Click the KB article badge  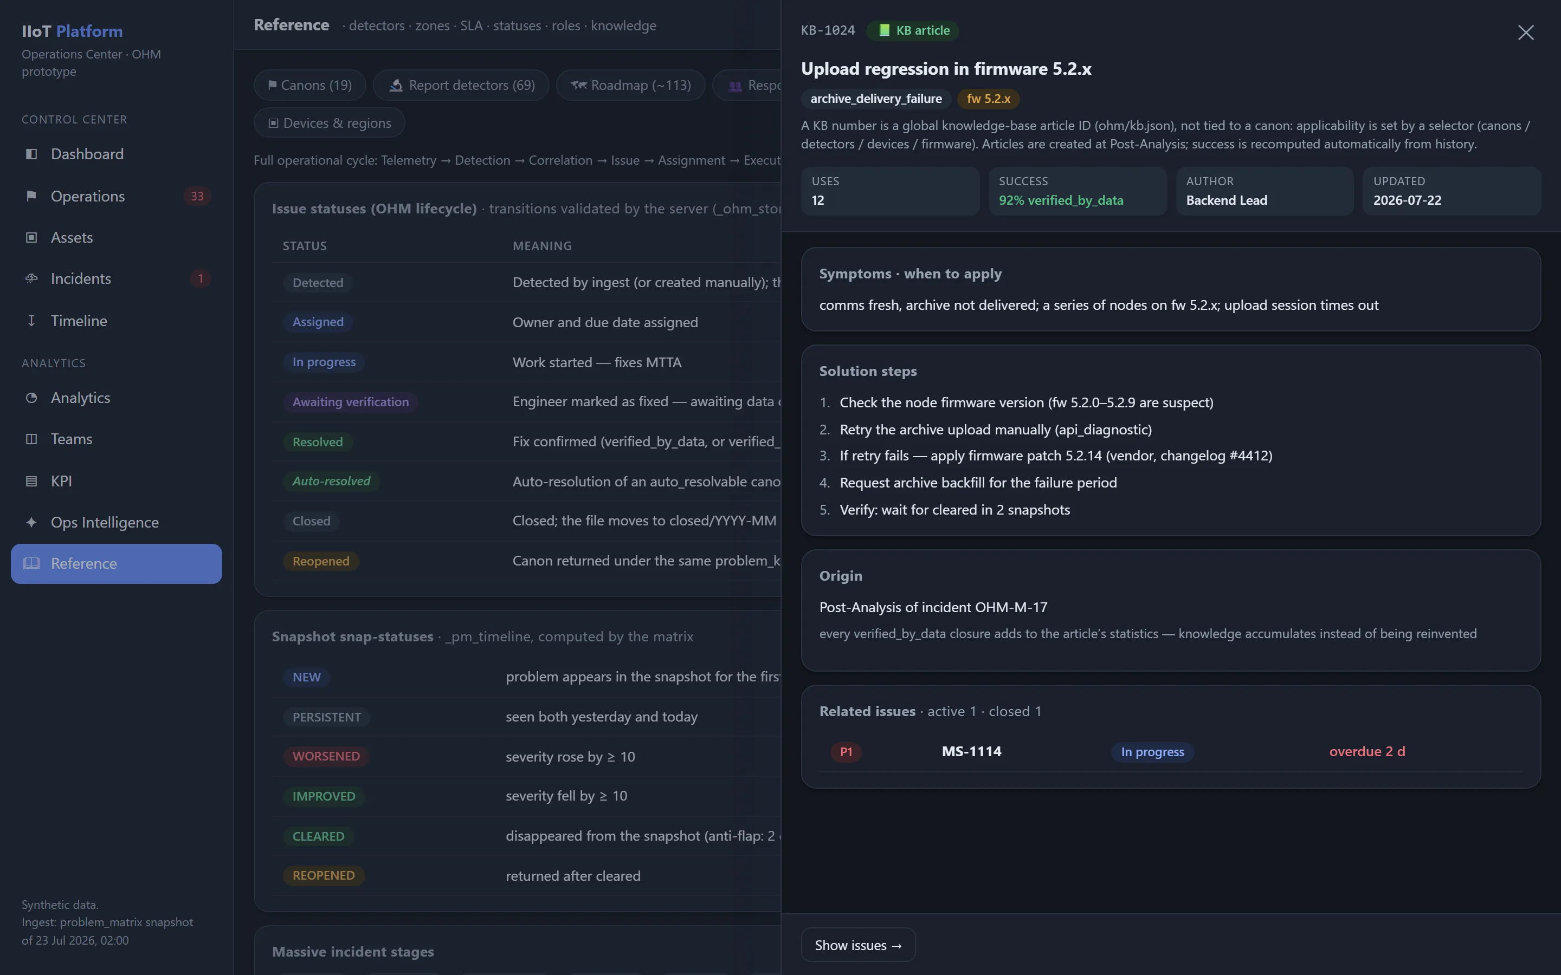(x=913, y=30)
